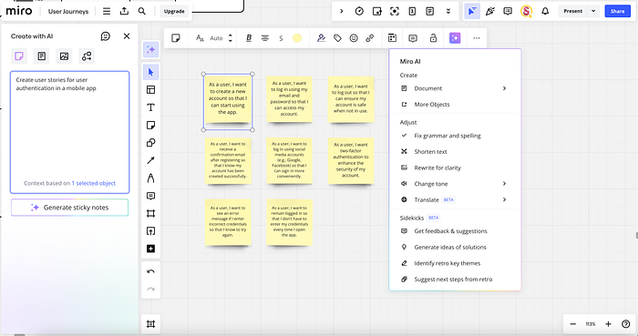638x336 pixels.
Task: Open notifications bell
Action: pos(545,11)
